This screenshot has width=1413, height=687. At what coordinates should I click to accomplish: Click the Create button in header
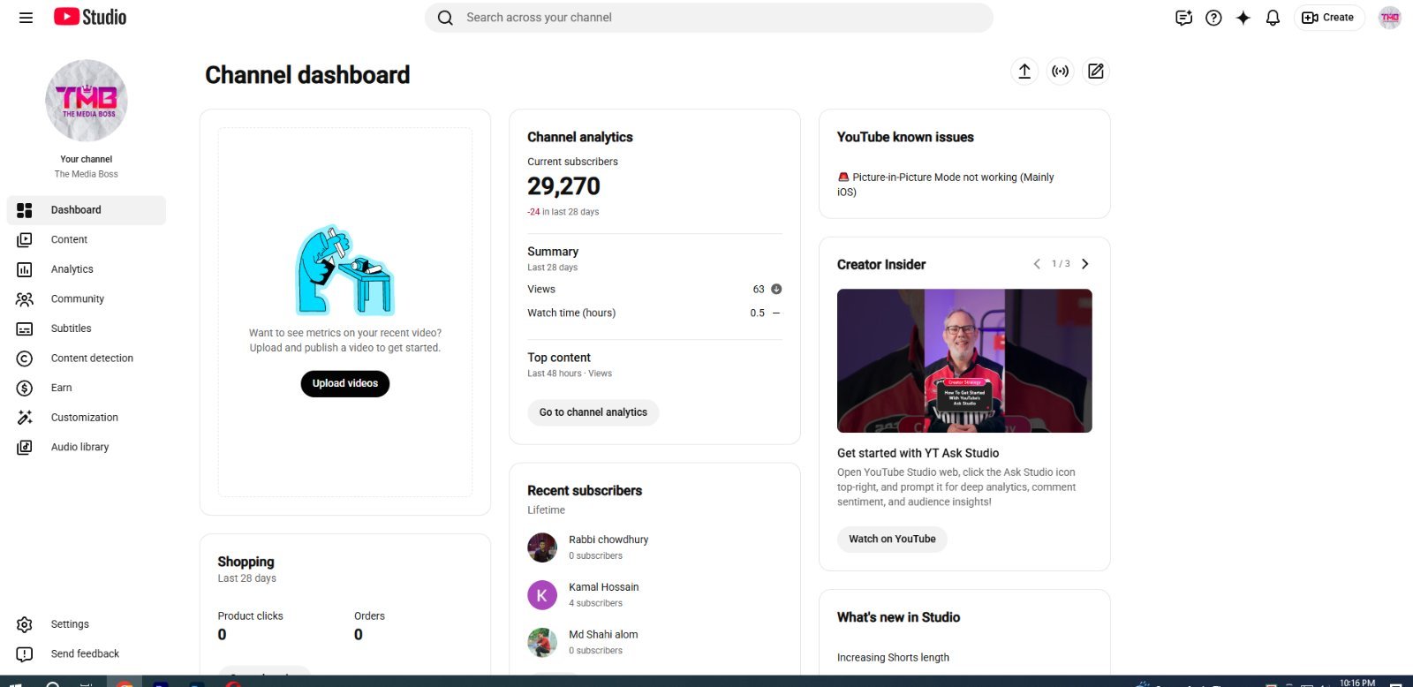1329,18
